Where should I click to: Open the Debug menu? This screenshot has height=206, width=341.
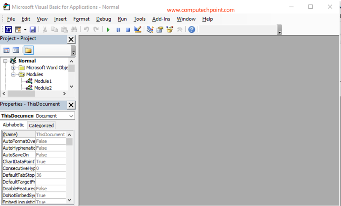pyautogui.click(x=104, y=19)
